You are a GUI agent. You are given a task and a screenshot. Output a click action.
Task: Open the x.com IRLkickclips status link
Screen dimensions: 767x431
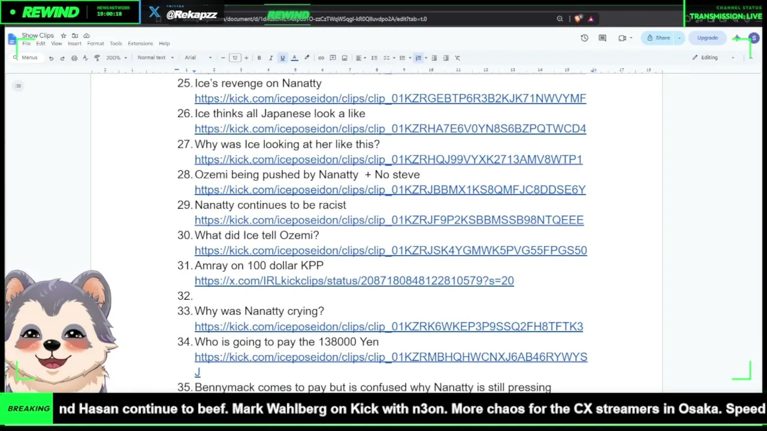[x=354, y=281]
